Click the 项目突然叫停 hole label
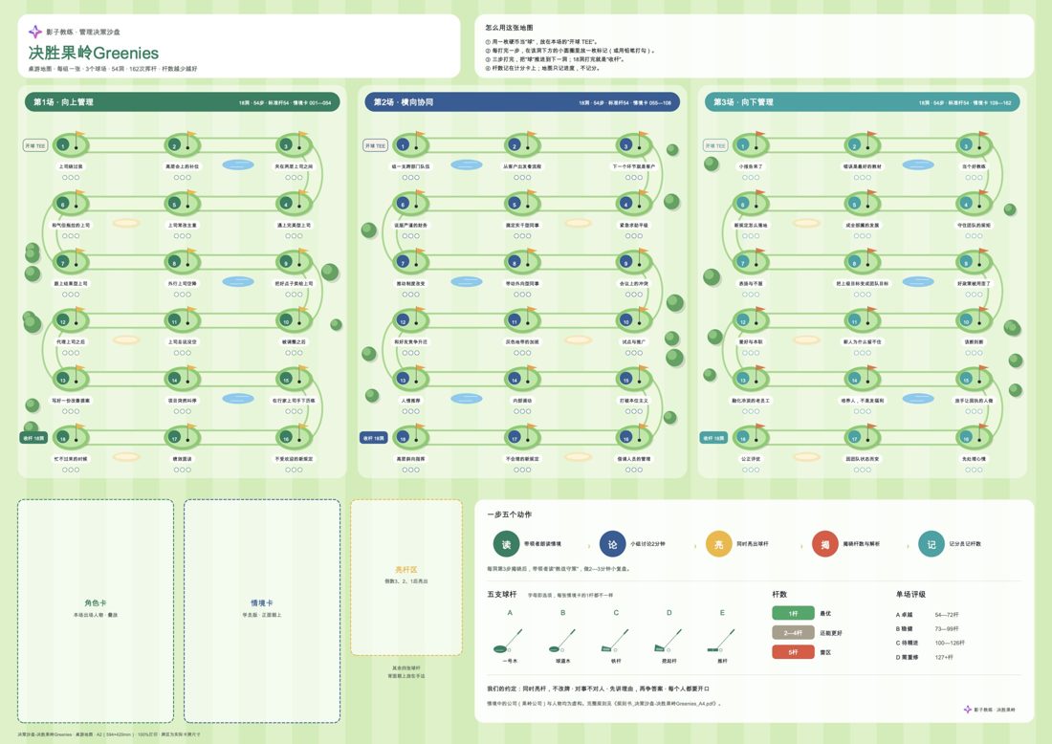The width and height of the screenshot is (1052, 744). click(182, 401)
